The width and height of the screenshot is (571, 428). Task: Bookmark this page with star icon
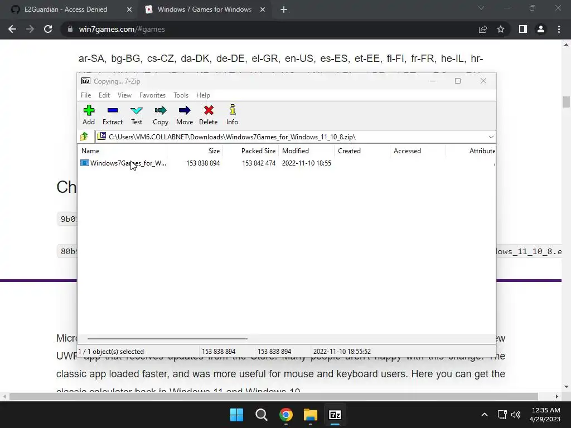click(x=501, y=29)
